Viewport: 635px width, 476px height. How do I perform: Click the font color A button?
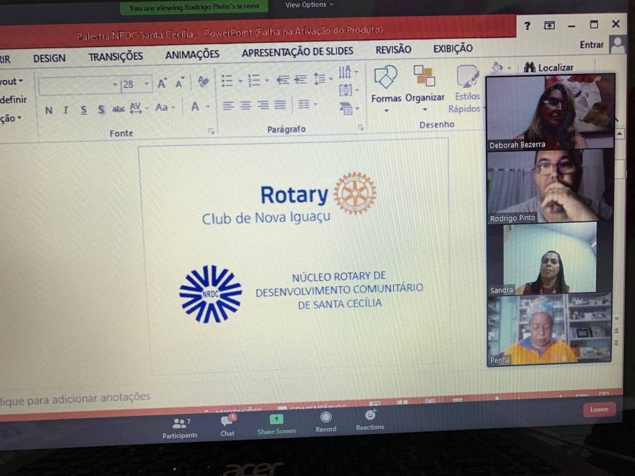click(x=195, y=107)
